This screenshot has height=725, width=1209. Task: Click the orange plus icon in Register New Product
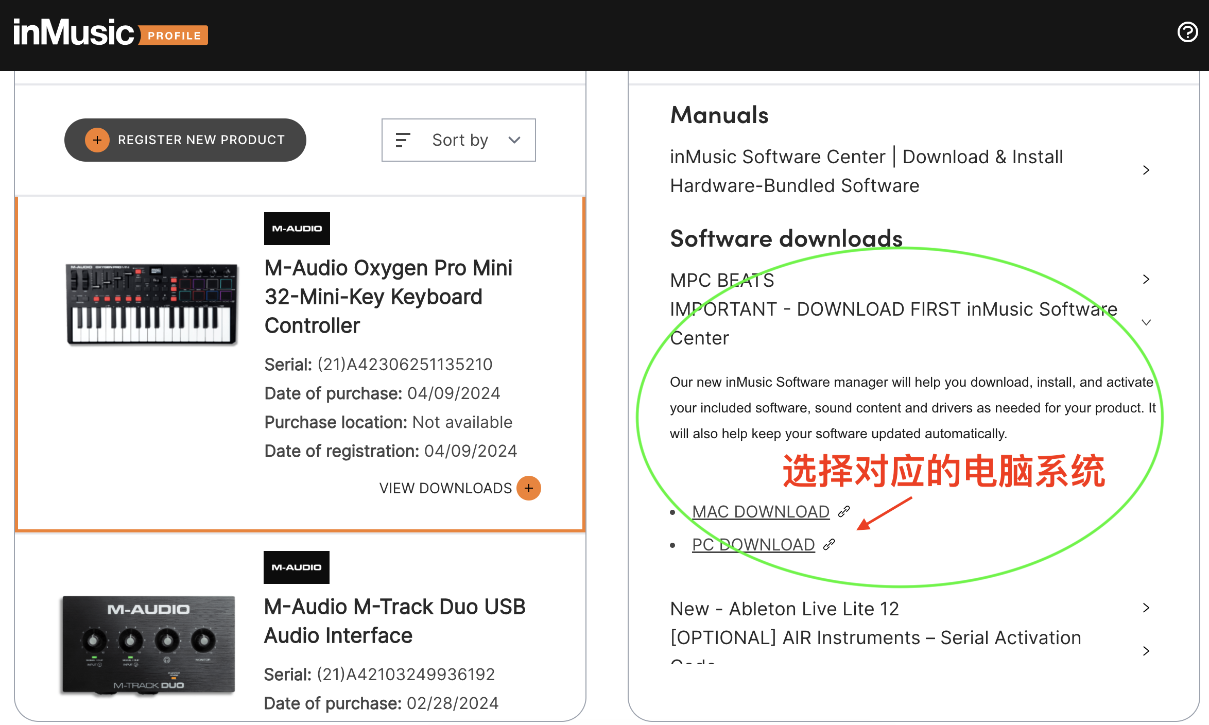pos(97,140)
